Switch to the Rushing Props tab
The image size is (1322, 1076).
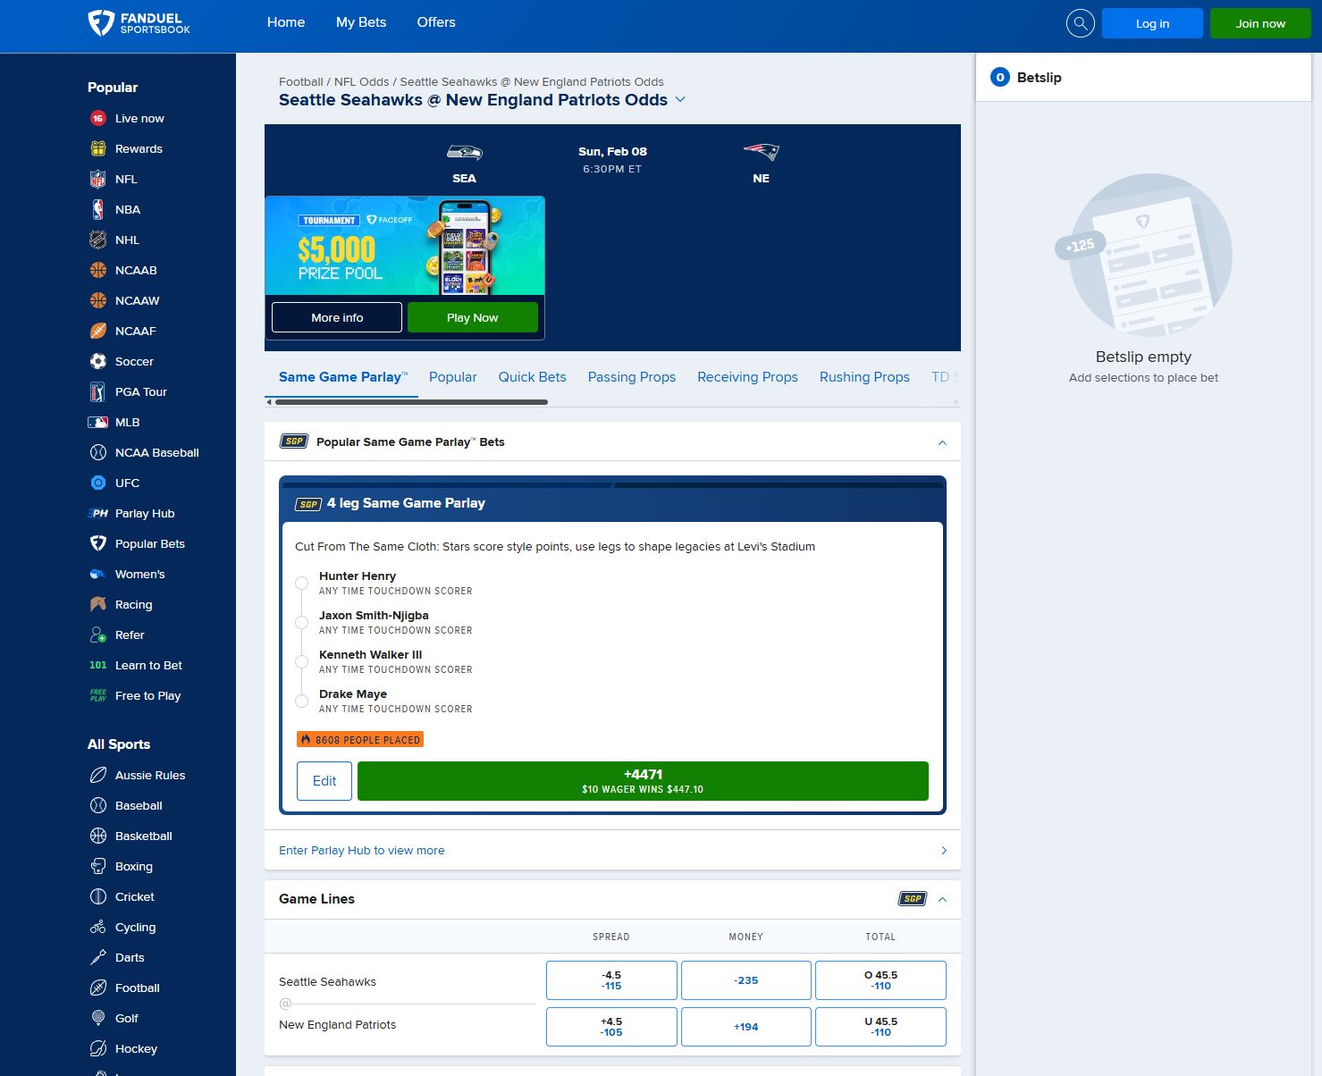tap(864, 377)
